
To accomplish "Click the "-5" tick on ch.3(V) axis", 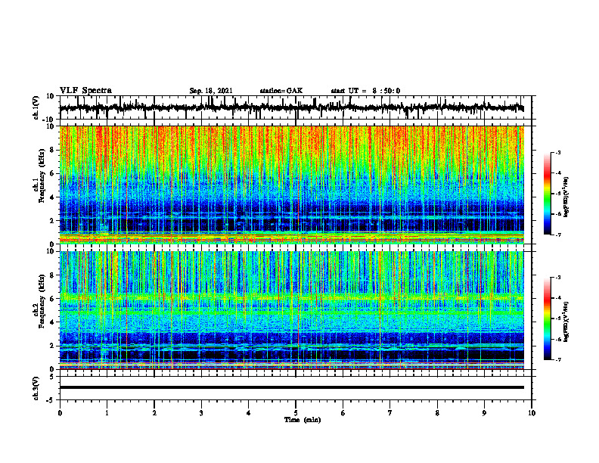I will click(51, 399).
